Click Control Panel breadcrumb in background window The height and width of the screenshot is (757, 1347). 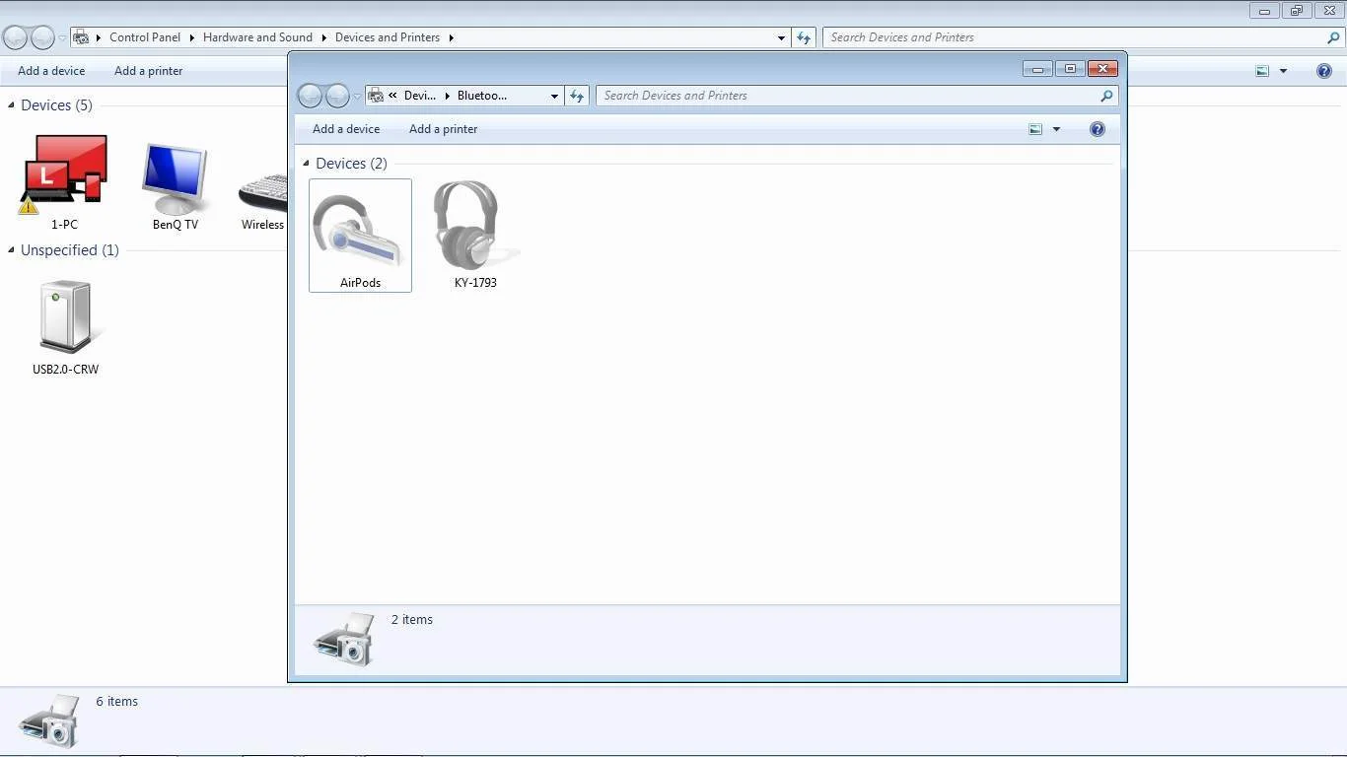145,37
